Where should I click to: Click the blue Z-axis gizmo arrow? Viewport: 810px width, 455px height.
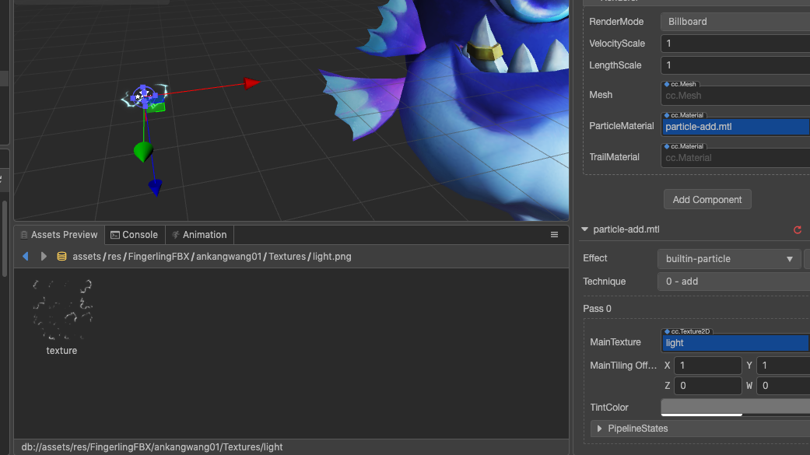click(156, 187)
